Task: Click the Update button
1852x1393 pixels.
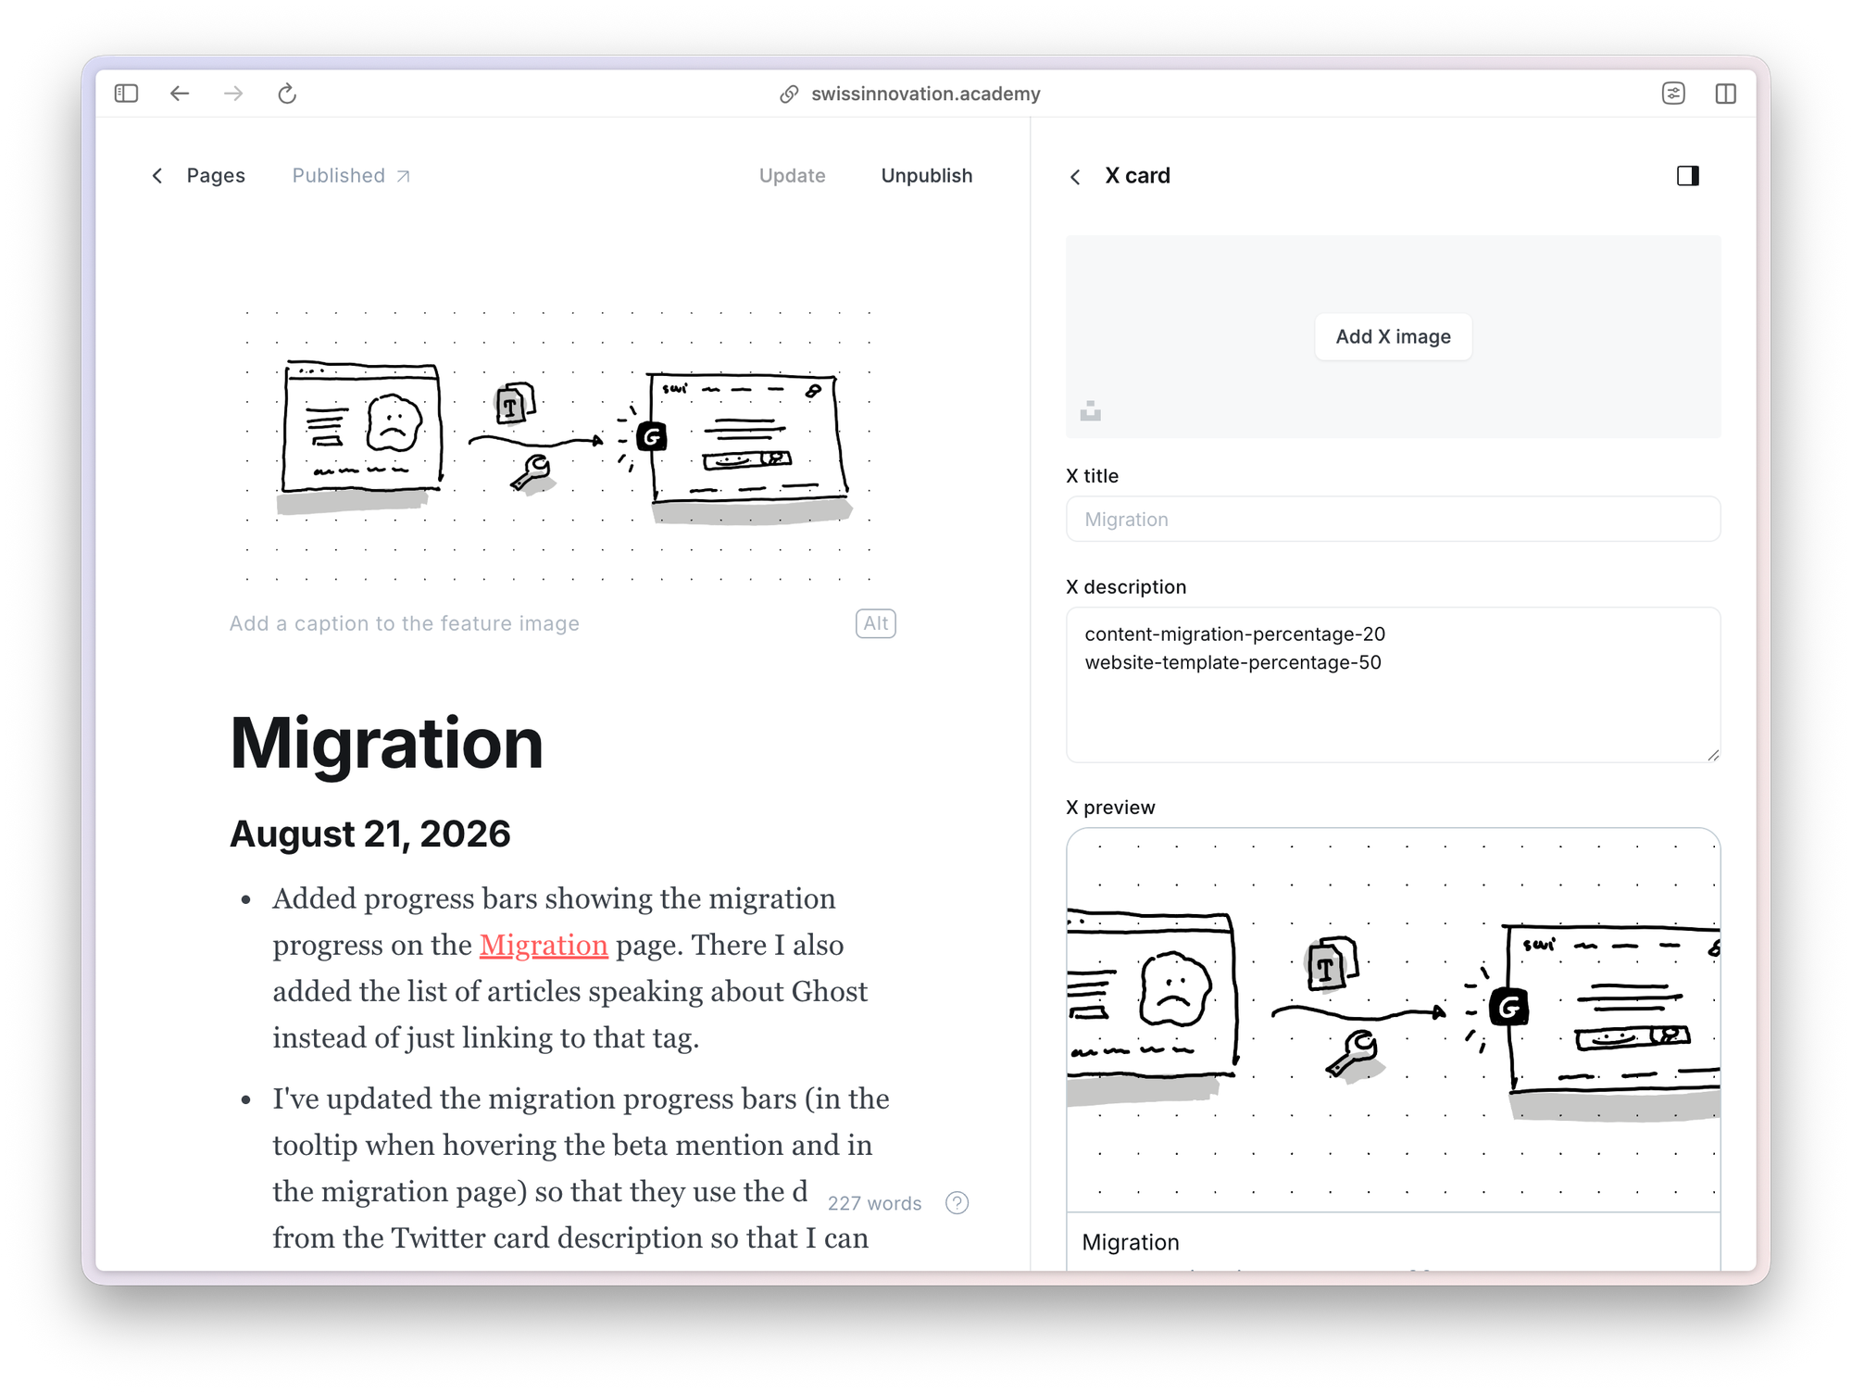Action: click(x=793, y=176)
